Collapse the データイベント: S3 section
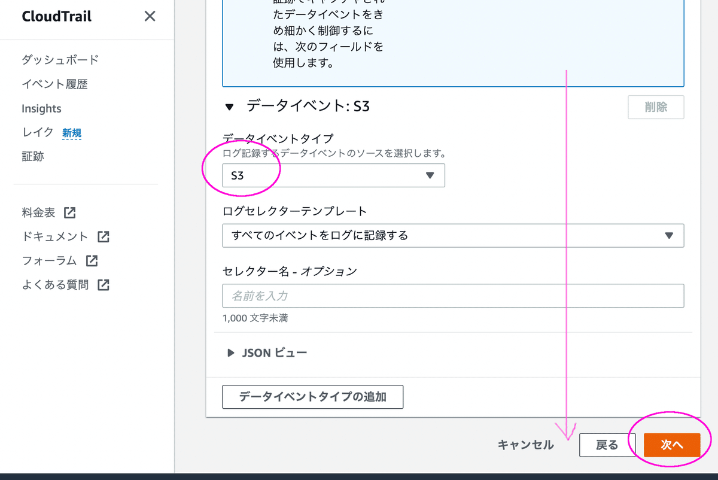The width and height of the screenshot is (718, 480). coord(230,107)
